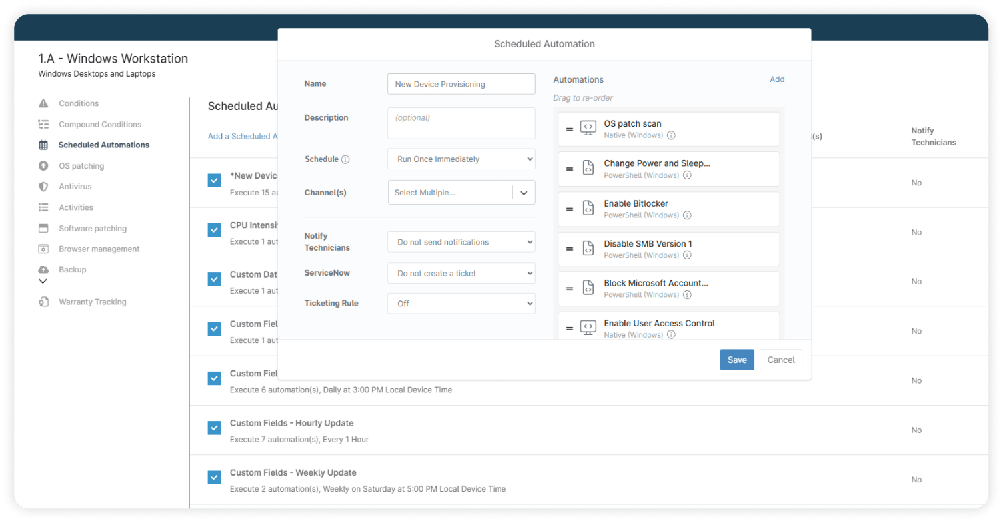Click Add link in Automations panel
This screenshot has height=523, width=1003.
777,79
